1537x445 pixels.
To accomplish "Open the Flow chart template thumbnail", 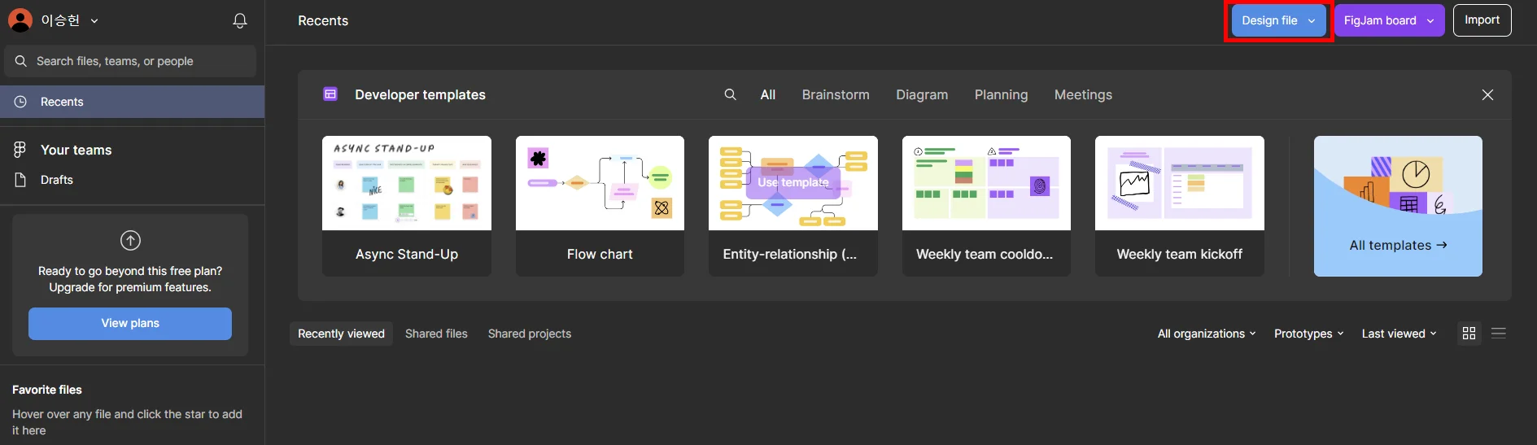I will tap(600, 183).
